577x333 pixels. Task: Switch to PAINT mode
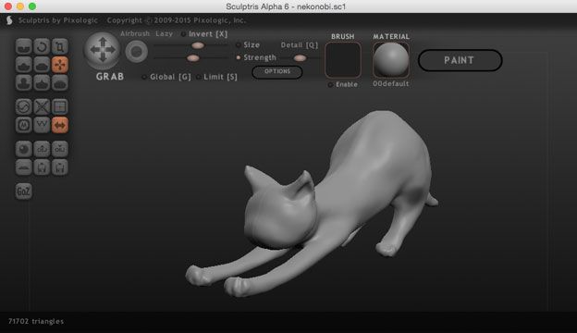pyautogui.click(x=460, y=60)
